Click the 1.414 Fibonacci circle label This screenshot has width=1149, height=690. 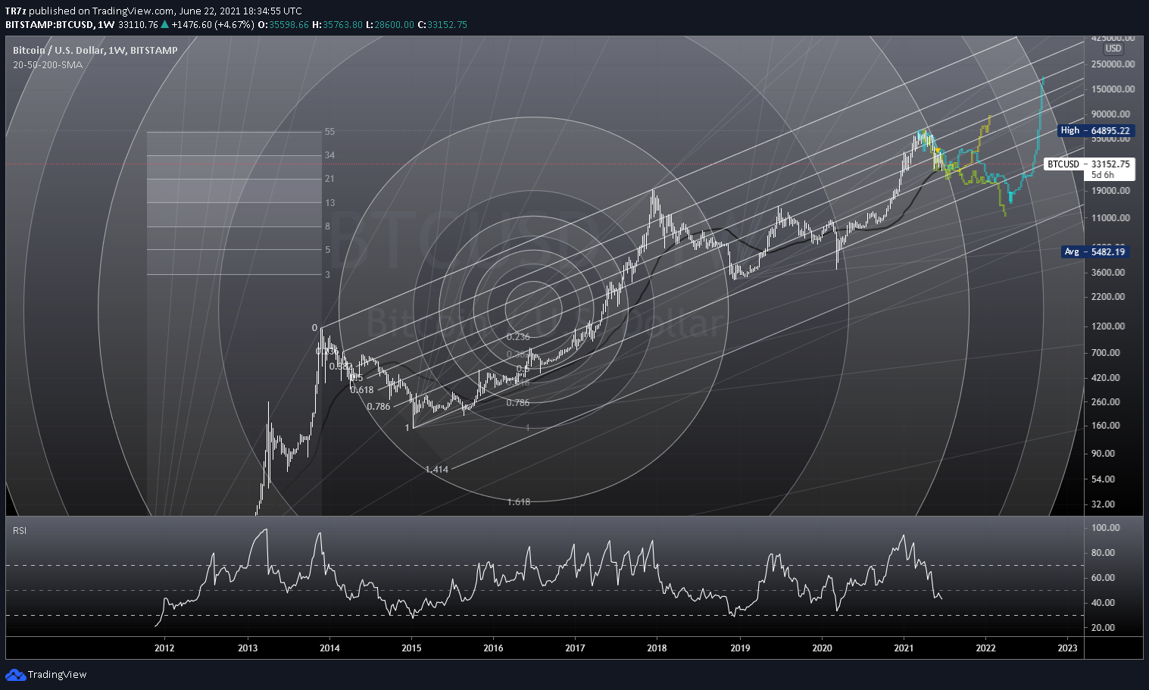tap(436, 470)
